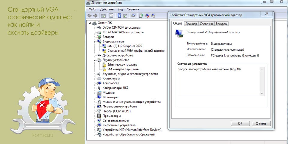288x144 pixels.
Task: Scan for hardware changes via toolbar icon
Action: [x=133, y=16]
